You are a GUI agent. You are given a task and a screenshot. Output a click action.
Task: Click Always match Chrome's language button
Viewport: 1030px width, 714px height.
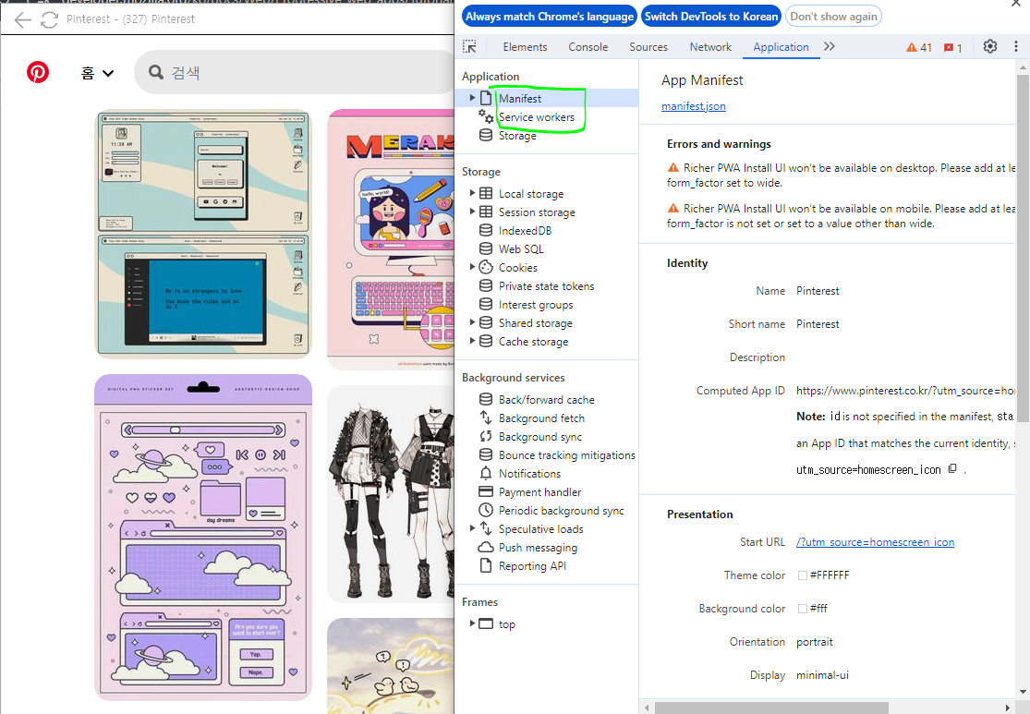click(x=549, y=17)
